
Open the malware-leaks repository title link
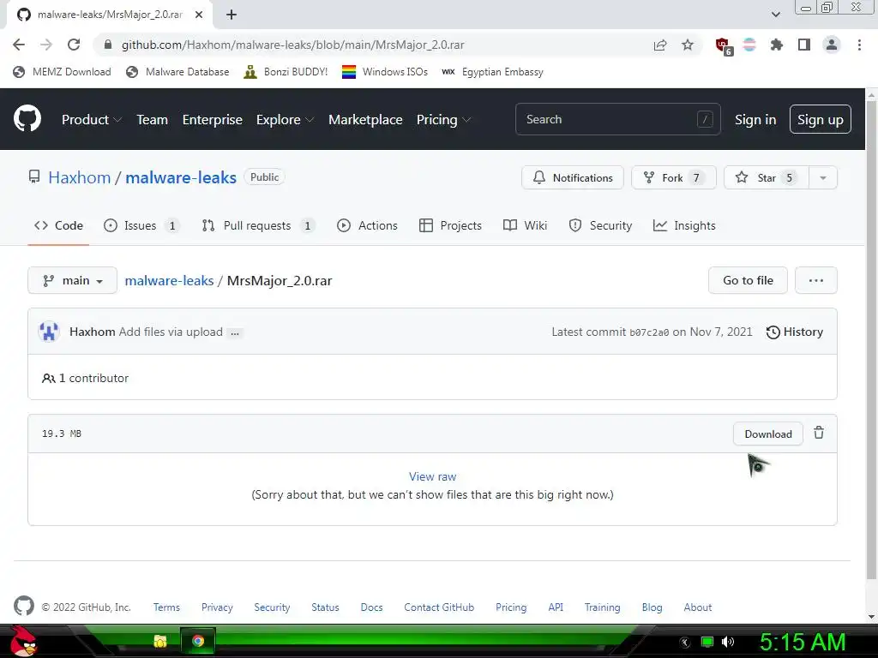[x=181, y=177]
